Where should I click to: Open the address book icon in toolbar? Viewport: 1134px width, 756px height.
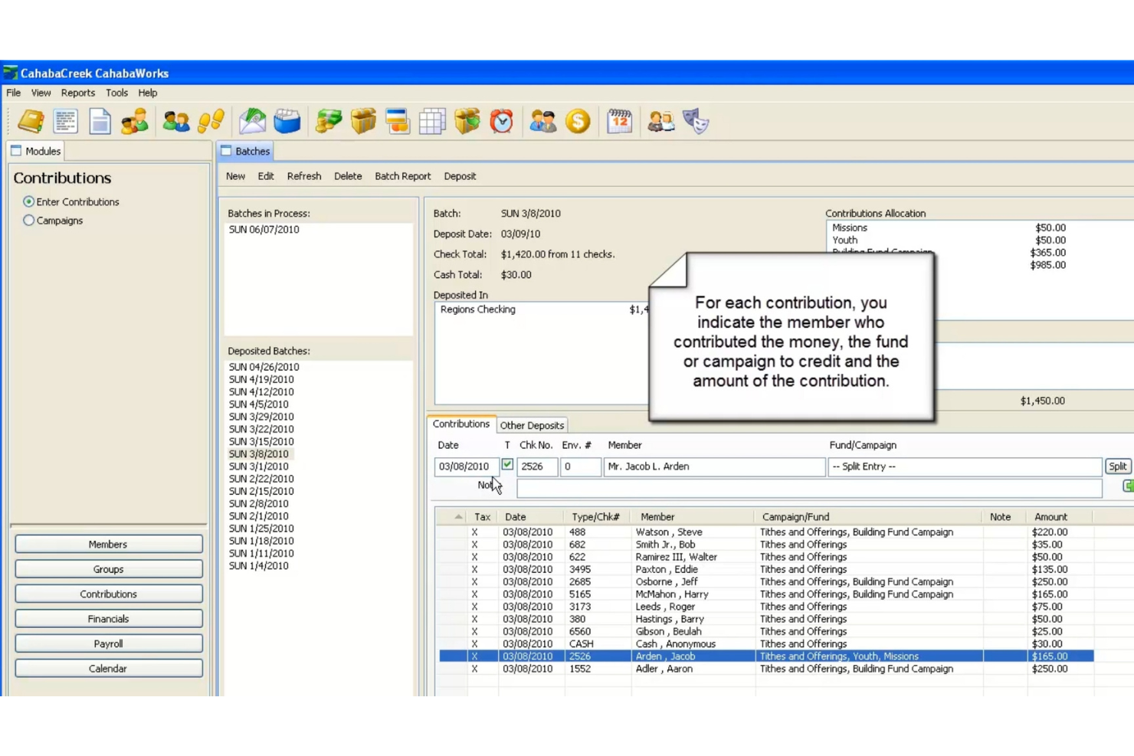pyautogui.click(x=31, y=121)
